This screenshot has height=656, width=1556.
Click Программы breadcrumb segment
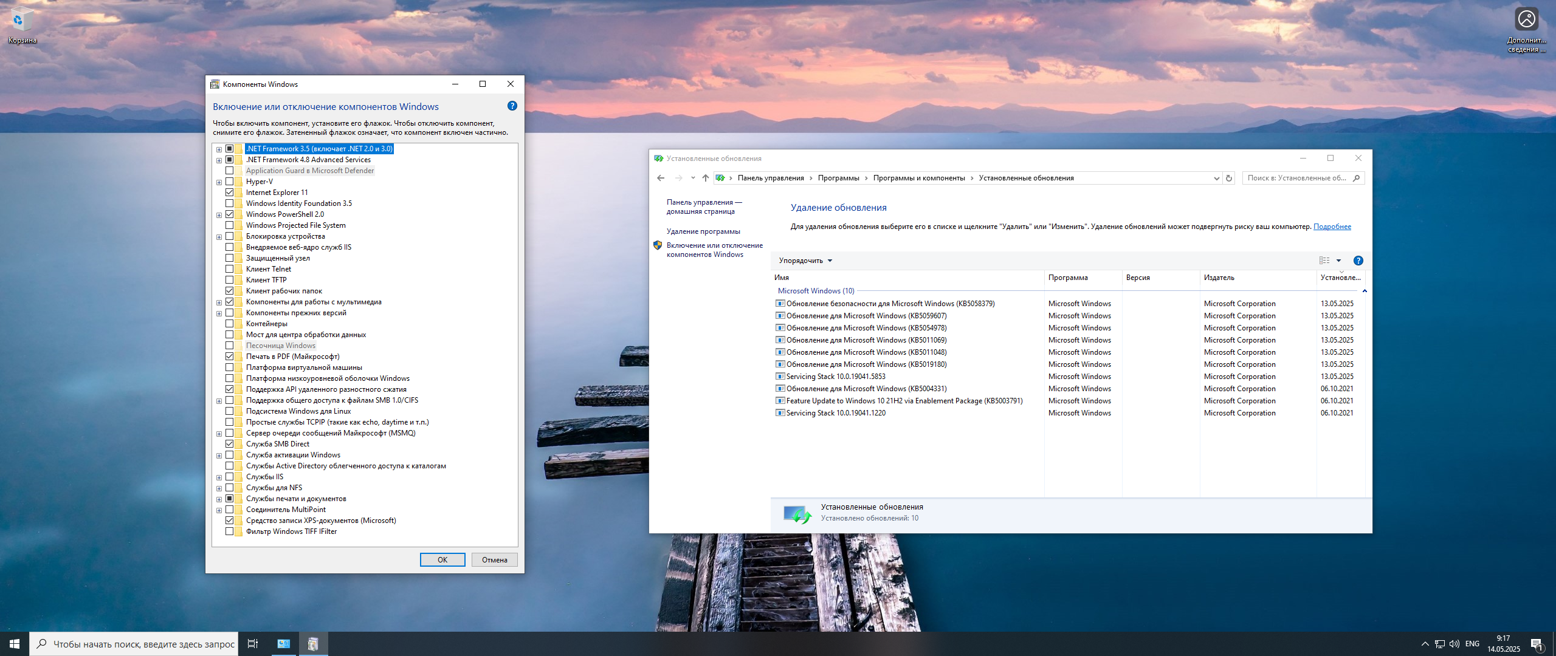839,178
